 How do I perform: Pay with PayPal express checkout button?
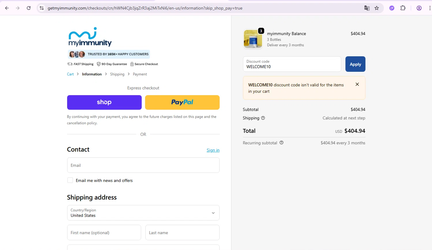[182, 102]
